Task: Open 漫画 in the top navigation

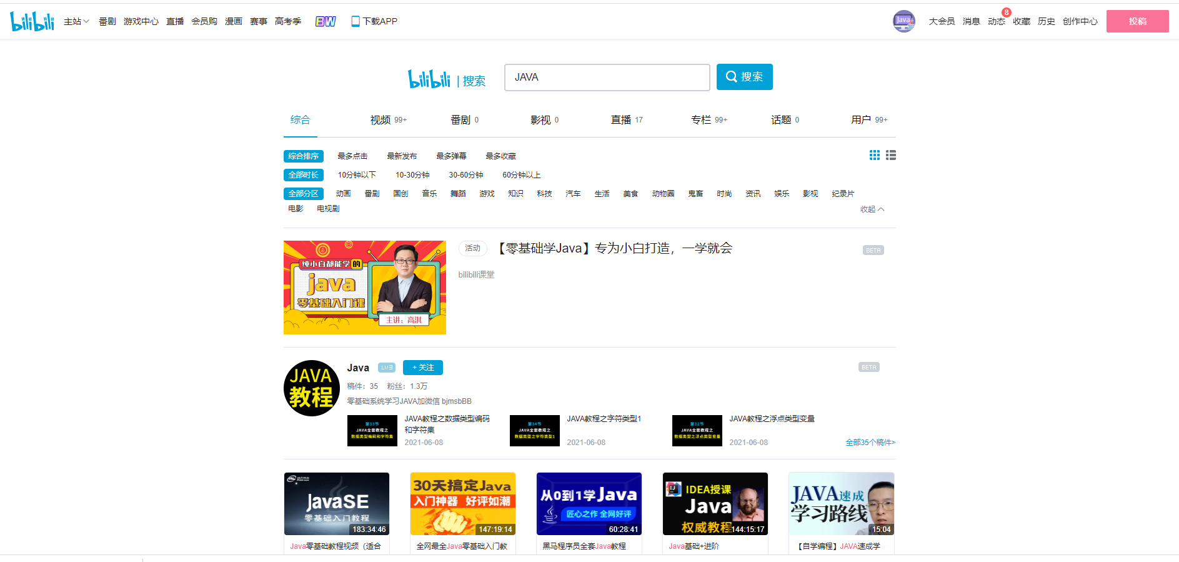Action: click(234, 21)
